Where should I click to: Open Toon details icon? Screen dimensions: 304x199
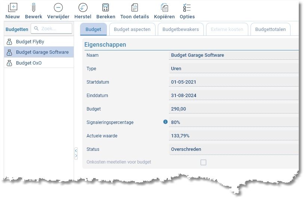(135, 7)
